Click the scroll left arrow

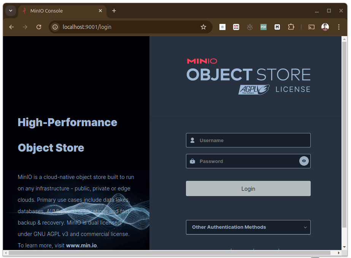coord(6,253)
